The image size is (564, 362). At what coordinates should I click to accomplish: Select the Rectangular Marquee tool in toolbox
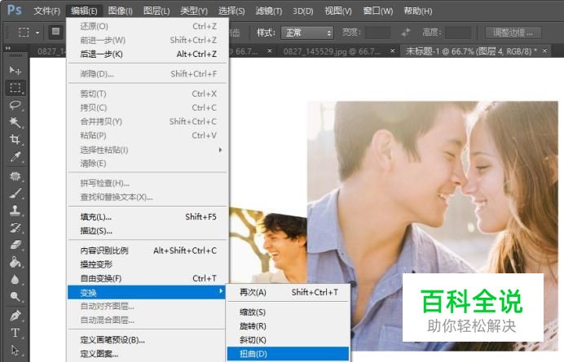pos(15,88)
